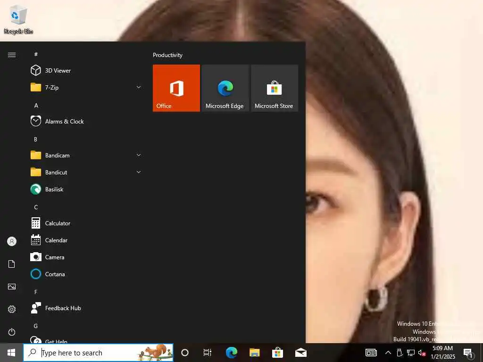Viewport: 483px width, 362px height.
Task: Click the Type here to search box
Action: point(98,353)
